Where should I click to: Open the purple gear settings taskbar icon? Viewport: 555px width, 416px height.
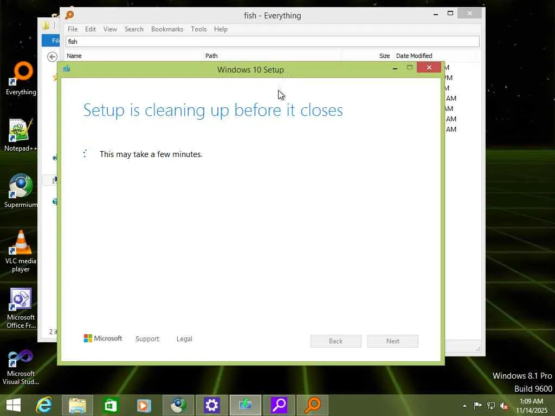click(x=212, y=405)
